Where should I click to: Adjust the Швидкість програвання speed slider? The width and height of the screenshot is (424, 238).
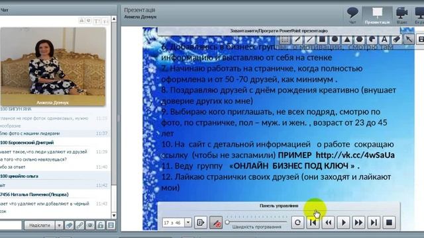(227, 222)
